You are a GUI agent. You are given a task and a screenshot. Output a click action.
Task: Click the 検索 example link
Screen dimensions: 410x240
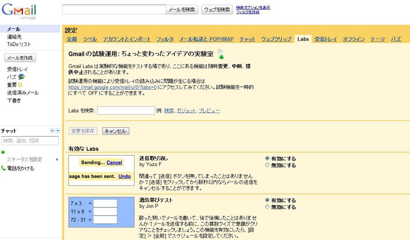pyautogui.click(x=169, y=111)
